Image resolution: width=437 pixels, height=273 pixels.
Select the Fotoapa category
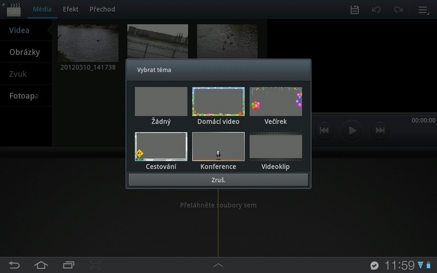point(26,96)
